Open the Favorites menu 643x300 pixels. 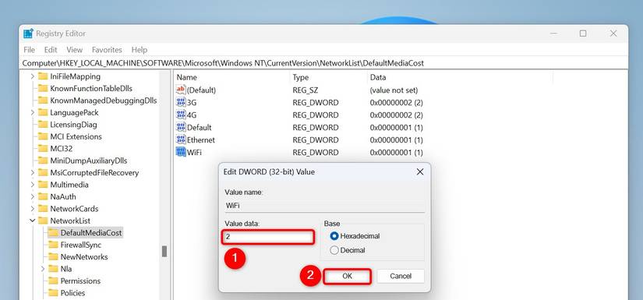pyautogui.click(x=107, y=50)
